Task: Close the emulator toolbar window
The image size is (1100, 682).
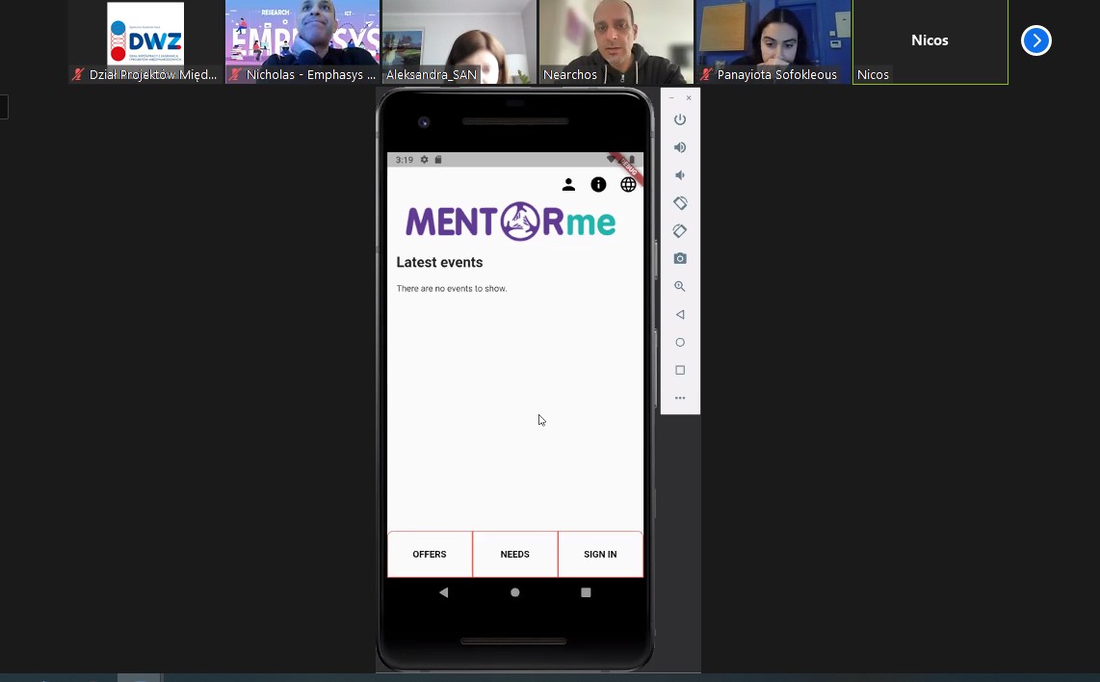Action: click(x=689, y=97)
